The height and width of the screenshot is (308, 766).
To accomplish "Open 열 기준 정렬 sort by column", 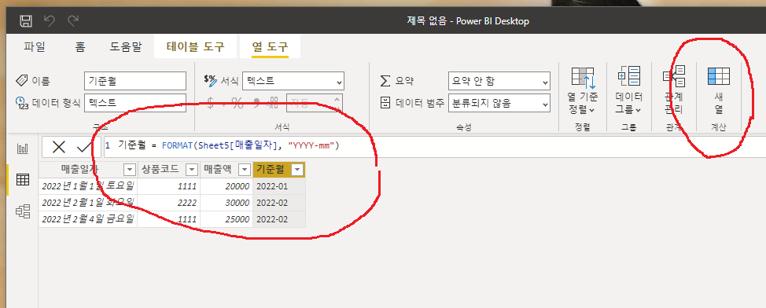I will click(583, 90).
